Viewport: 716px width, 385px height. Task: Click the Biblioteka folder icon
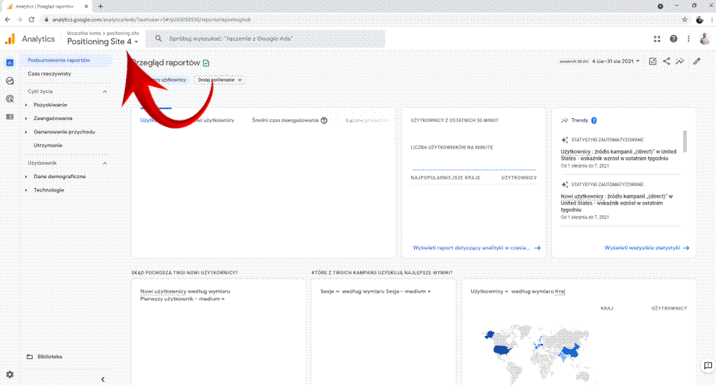[x=29, y=357]
